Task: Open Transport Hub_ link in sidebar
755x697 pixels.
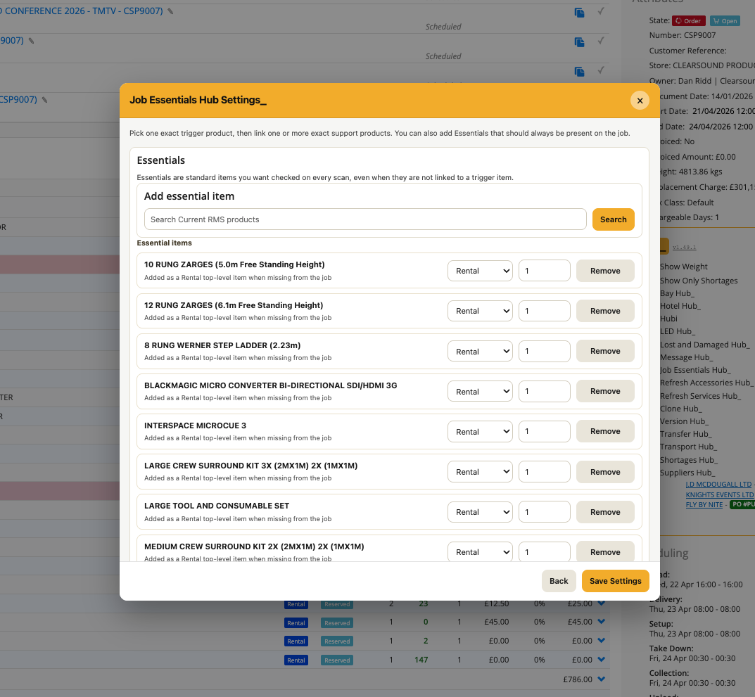Action: [x=689, y=447]
